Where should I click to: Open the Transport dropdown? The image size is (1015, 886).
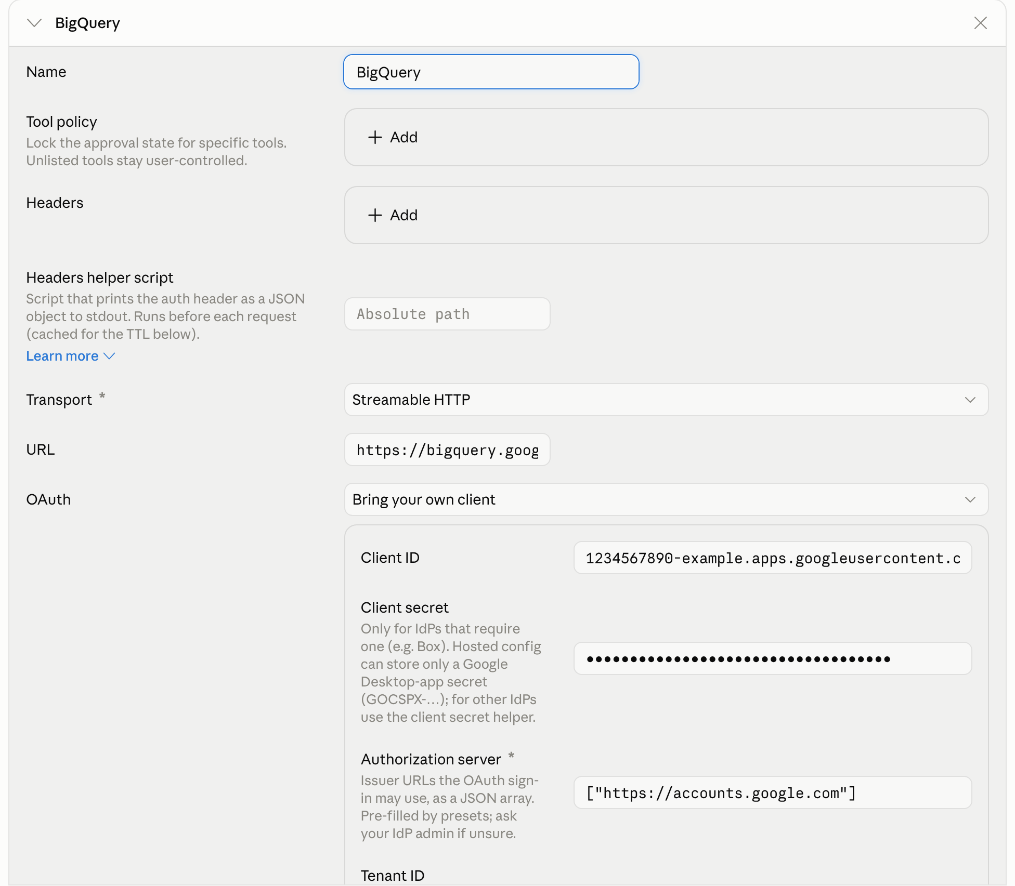tap(666, 400)
